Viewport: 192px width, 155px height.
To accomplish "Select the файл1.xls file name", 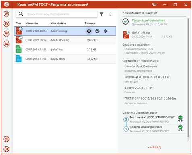I will 56,50.
